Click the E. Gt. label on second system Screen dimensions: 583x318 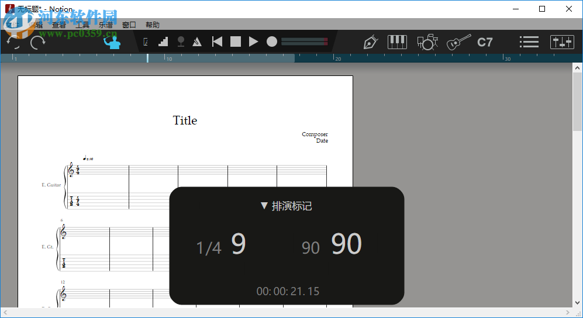point(47,247)
